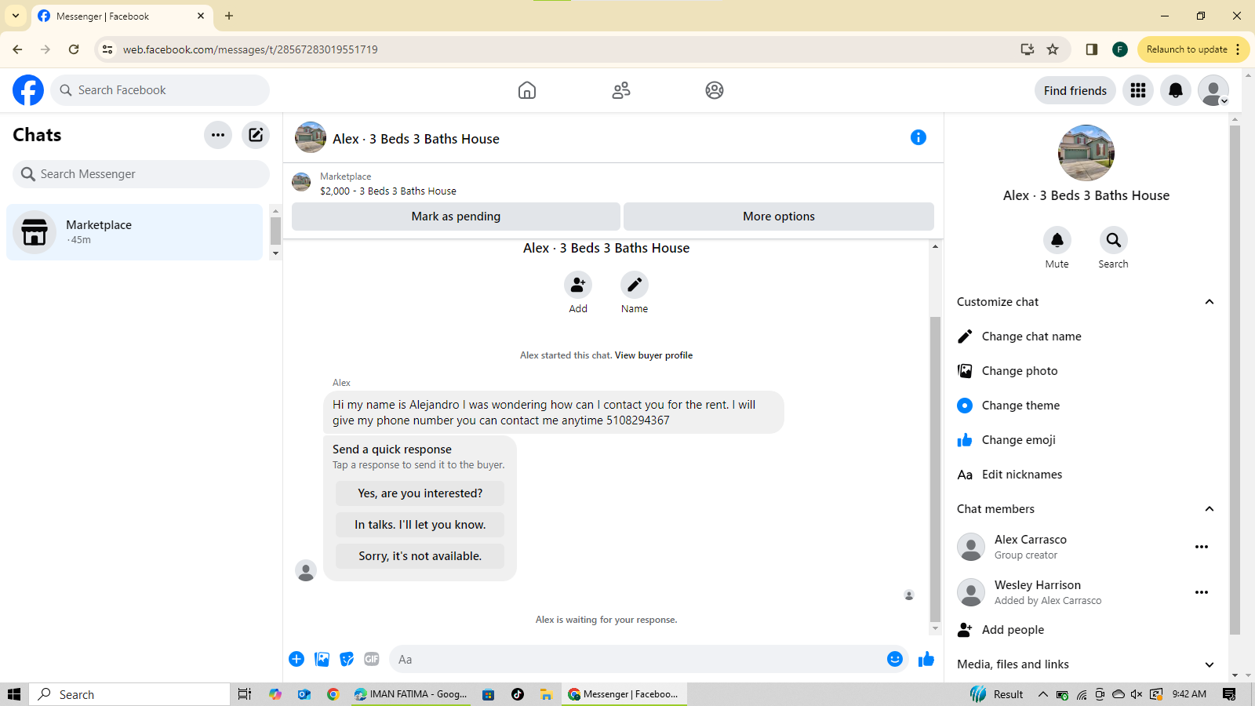Open View buyer profile link
Viewport: 1255px width, 706px height.
(x=653, y=355)
